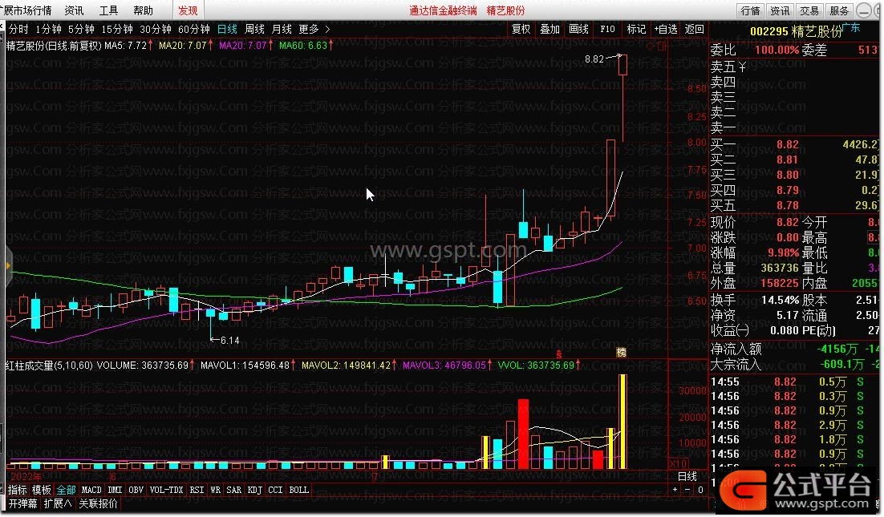This screenshot has width=884, height=517.
Task: Zoom in chart with + button
Action: coord(675,490)
